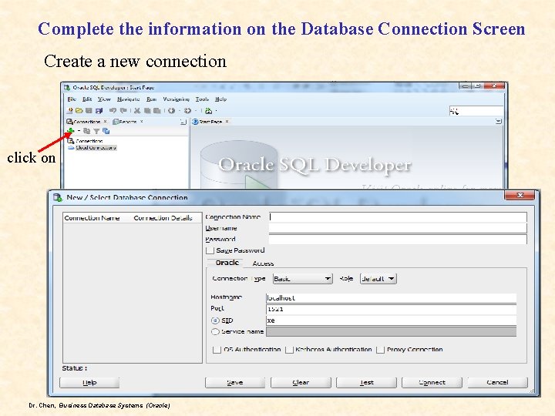
Task: Open the SQL Worksheet icon dropdown arrow
Action: pyautogui.click(x=216, y=111)
